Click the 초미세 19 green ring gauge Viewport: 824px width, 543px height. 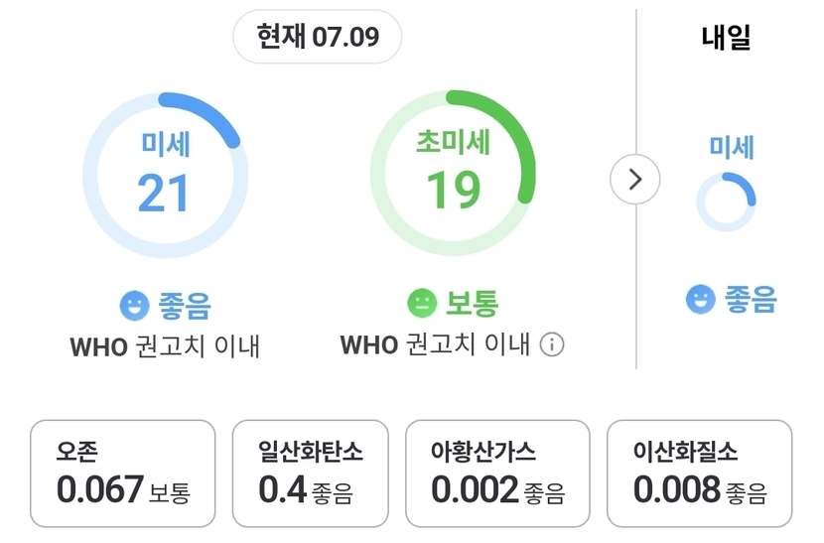(x=453, y=173)
